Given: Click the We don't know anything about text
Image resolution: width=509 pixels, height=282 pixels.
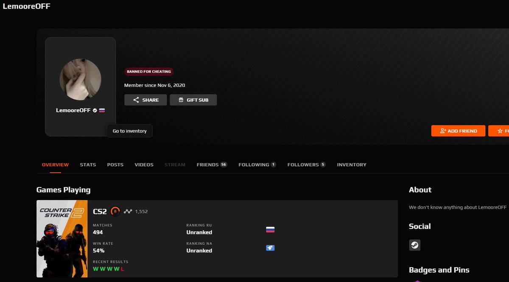Looking at the screenshot, I should pyautogui.click(x=458, y=207).
